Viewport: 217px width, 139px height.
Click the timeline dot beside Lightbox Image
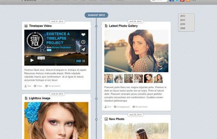tap(96, 99)
